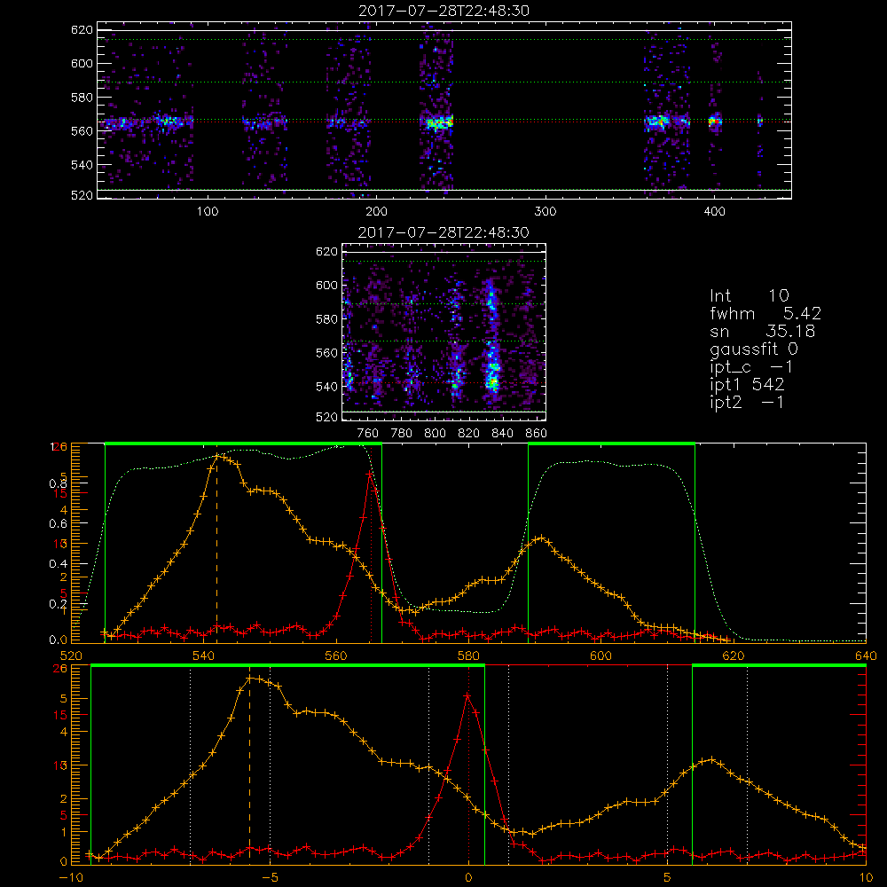Click the red curve's peak in the bottom plot
This screenshot has width=887, height=887.
[x=467, y=695]
